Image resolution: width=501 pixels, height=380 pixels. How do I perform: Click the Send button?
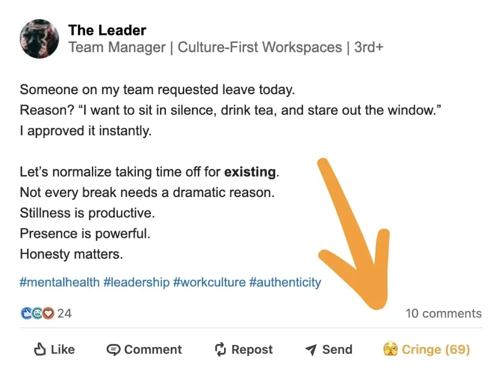(x=329, y=349)
